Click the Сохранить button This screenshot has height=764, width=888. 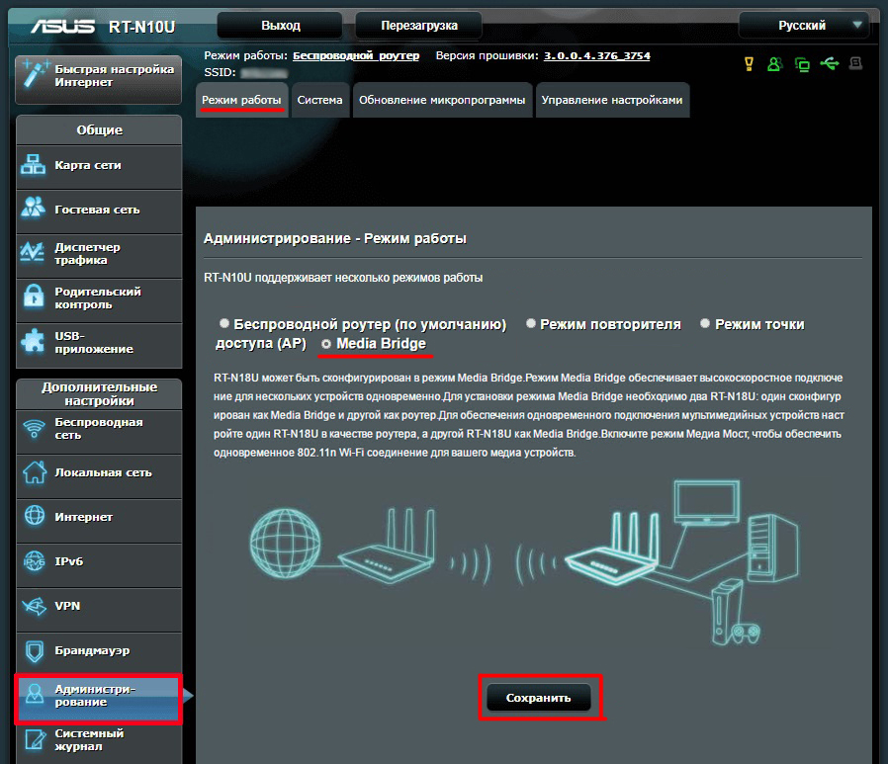click(541, 697)
